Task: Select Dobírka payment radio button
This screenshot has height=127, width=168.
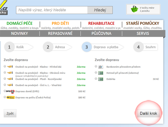Action: (x=96, y=78)
